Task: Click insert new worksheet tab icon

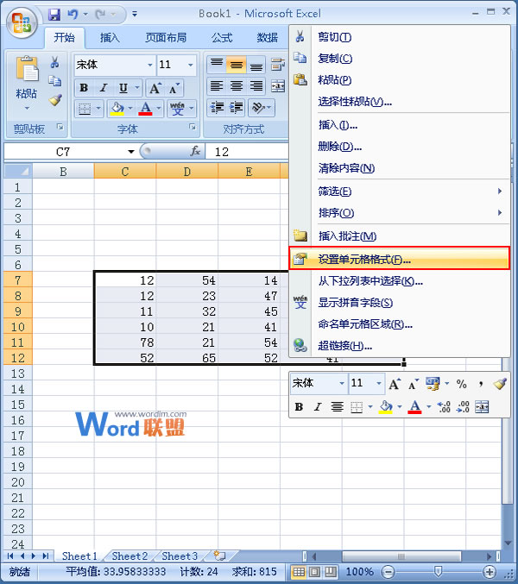Action: [x=220, y=556]
